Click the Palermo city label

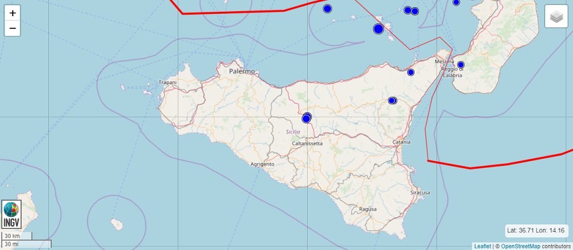coord(242,71)
